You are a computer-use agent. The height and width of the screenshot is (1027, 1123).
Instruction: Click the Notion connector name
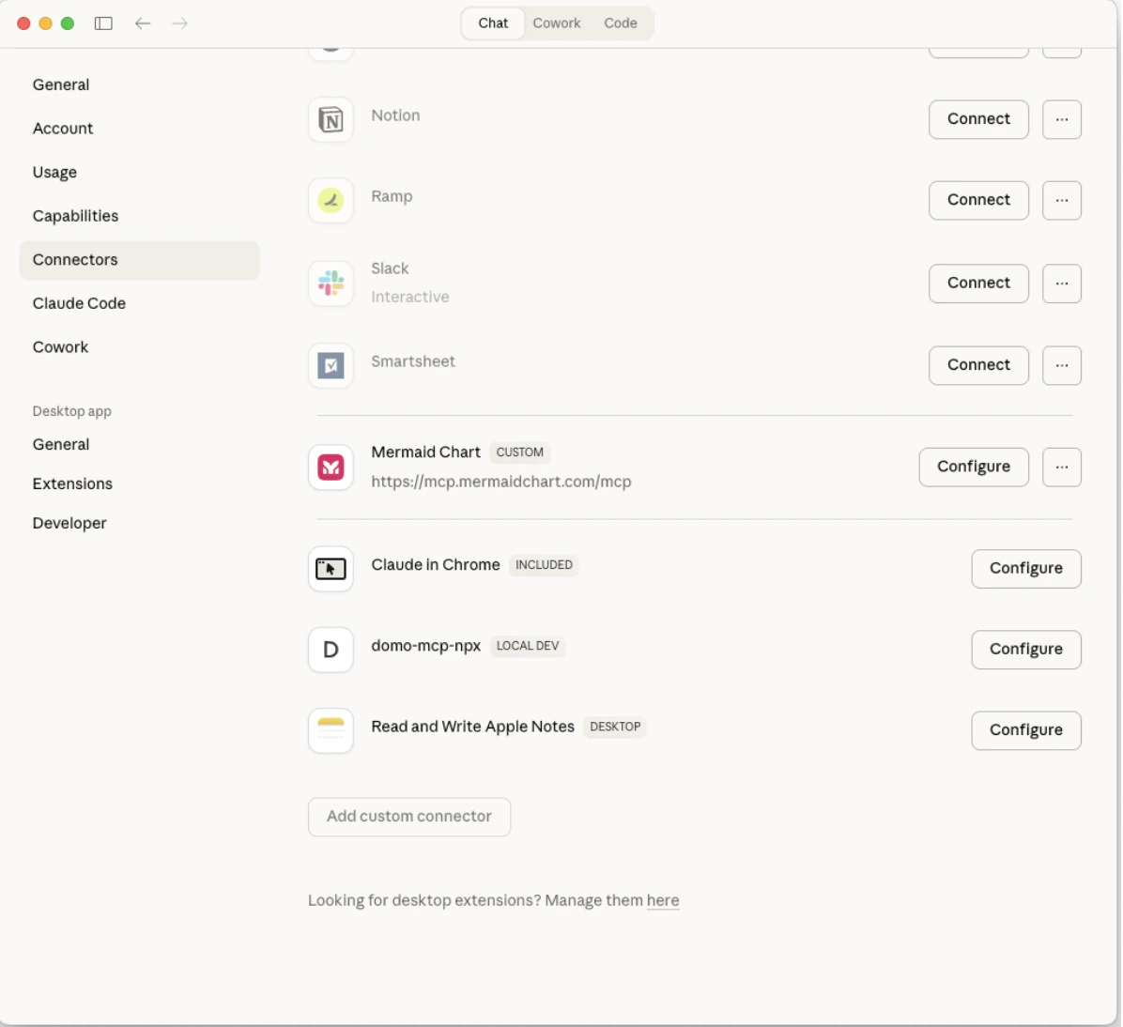pos(395,116)
